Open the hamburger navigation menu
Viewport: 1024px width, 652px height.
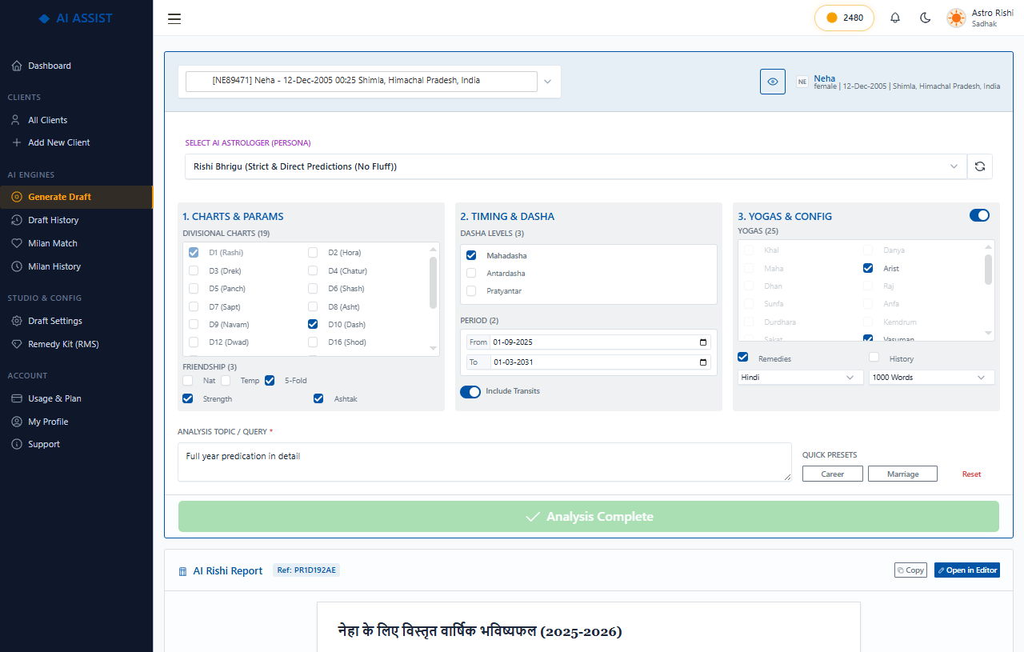174,18
